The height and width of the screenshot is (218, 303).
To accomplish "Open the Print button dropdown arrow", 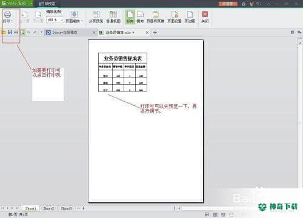I will coord(12,21).
